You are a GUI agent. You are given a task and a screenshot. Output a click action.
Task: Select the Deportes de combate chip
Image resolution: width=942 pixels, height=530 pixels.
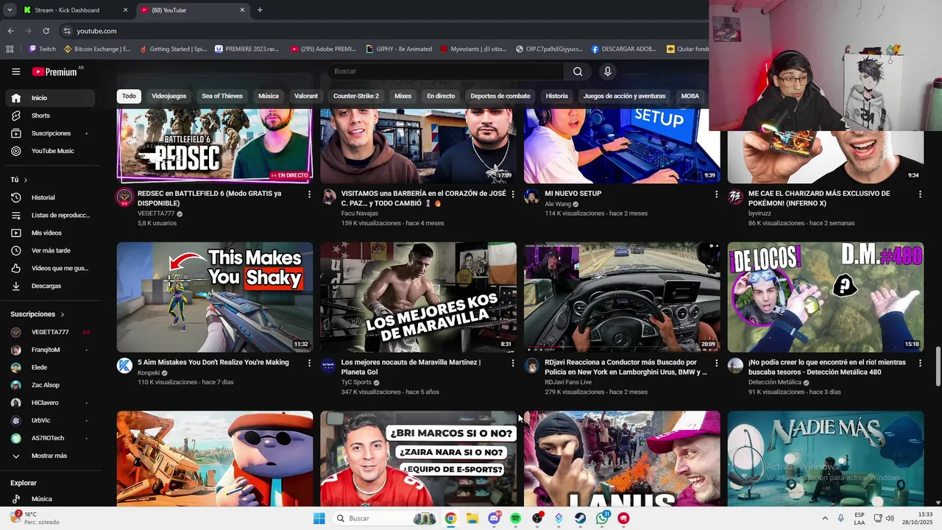tap(500, 96)
